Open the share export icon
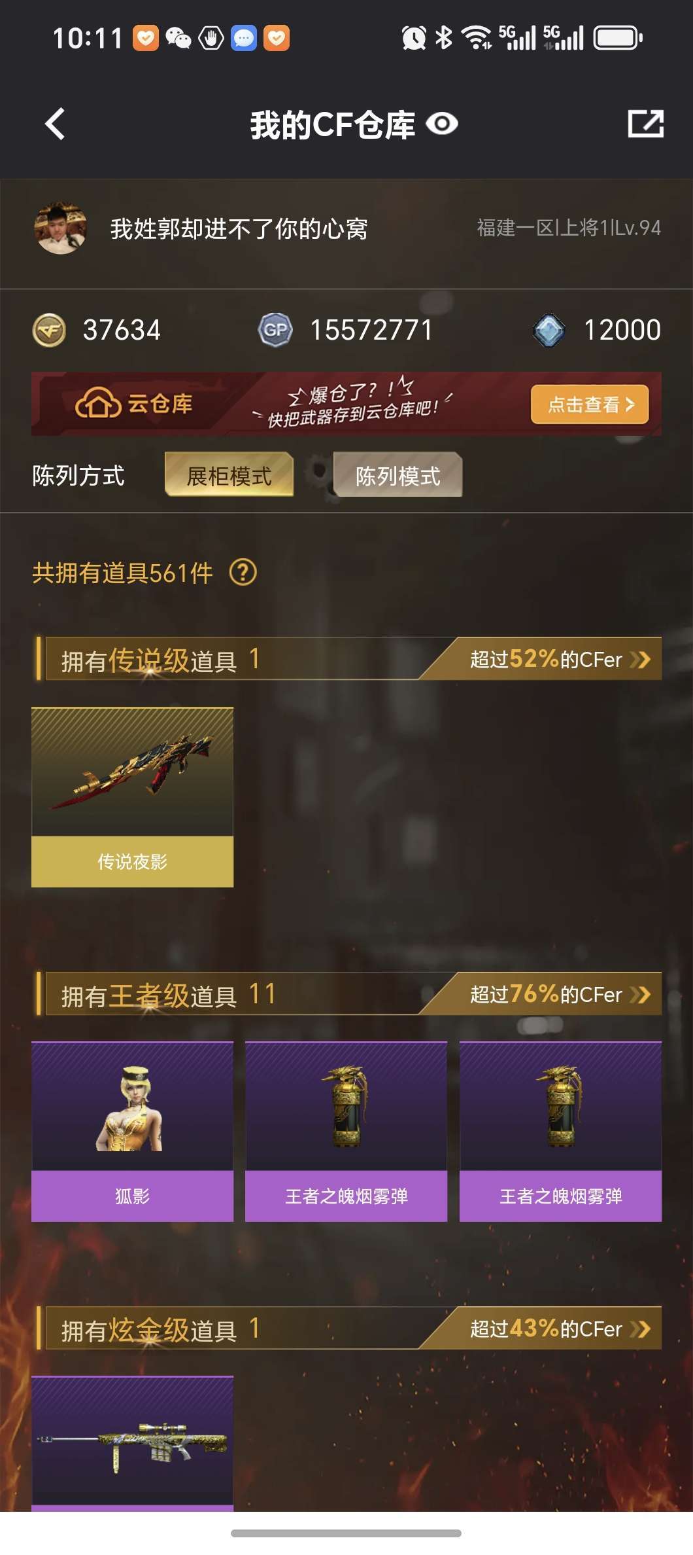 coord(646,124)
